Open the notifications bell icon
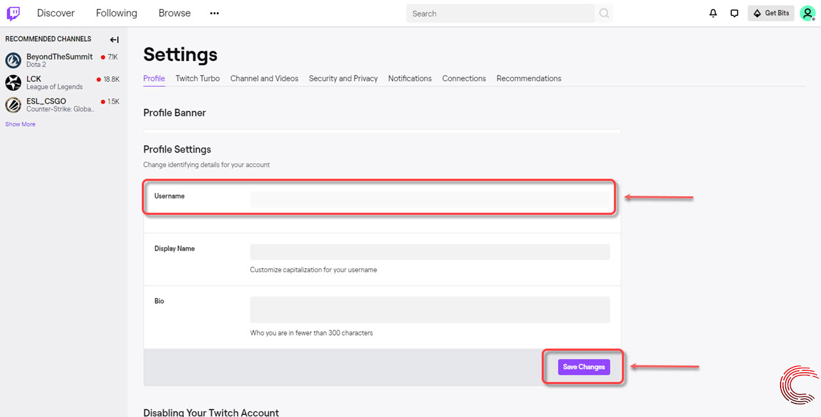This screenshot has width=821, height=417. pyautogui.click(x=713, y=13)
